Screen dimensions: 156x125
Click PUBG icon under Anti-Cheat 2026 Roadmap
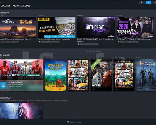click(78, 44)
